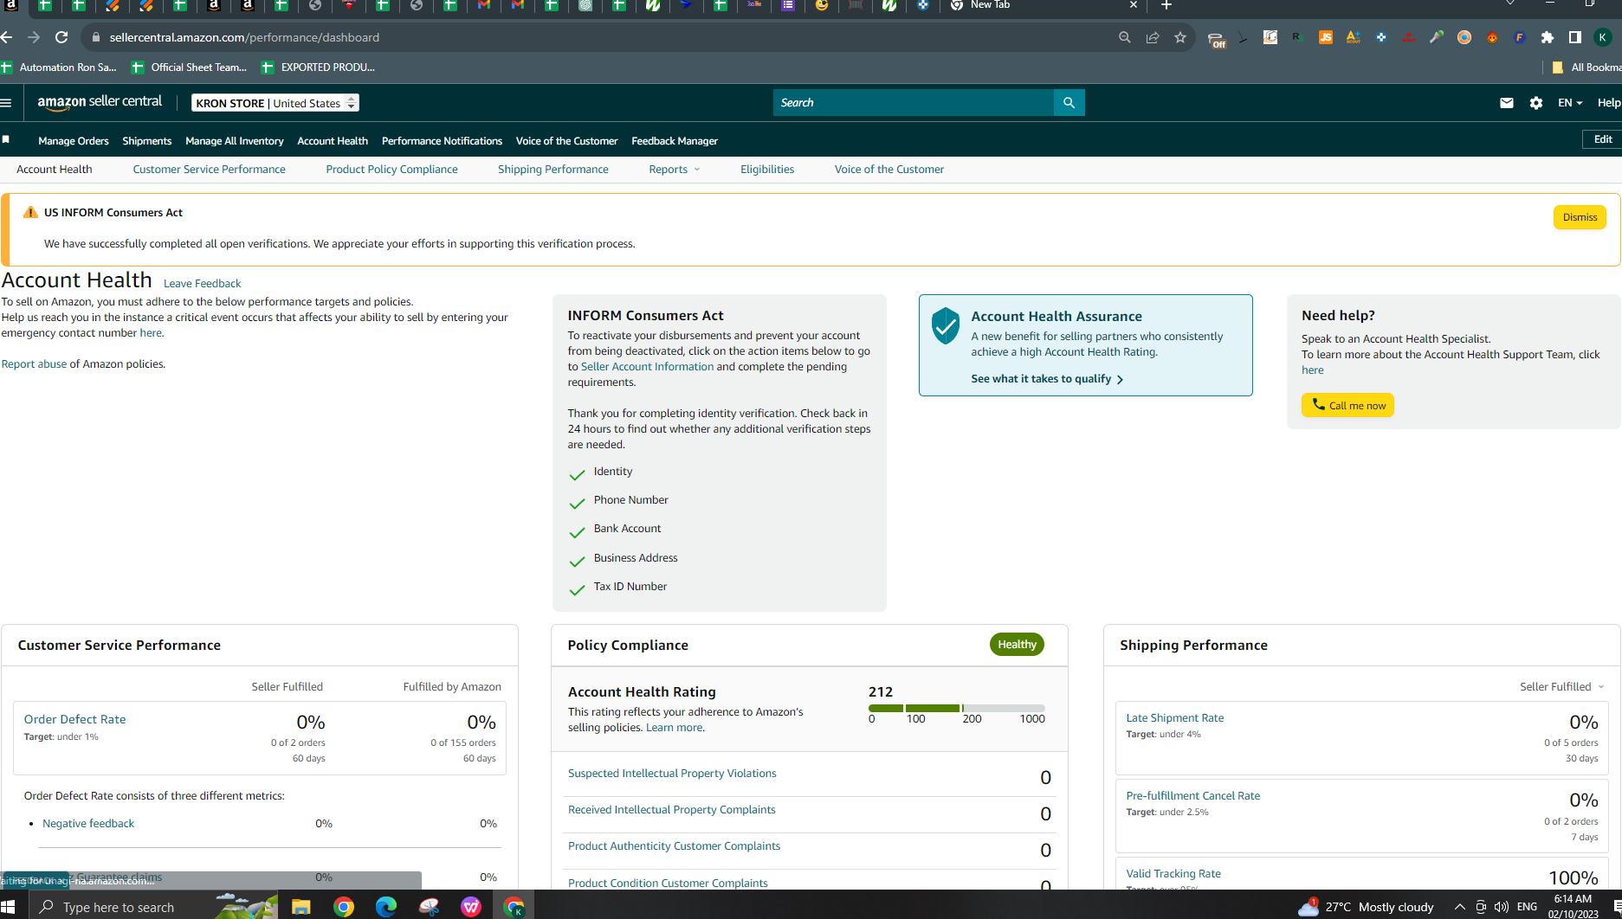Launch Microsoft Edge from the taskbar
This screenshot has height=919, width=1622.
[386, 907]
